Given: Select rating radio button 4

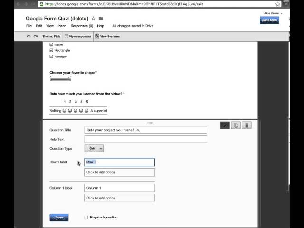Looking at the screenshot, I should 81,111.
